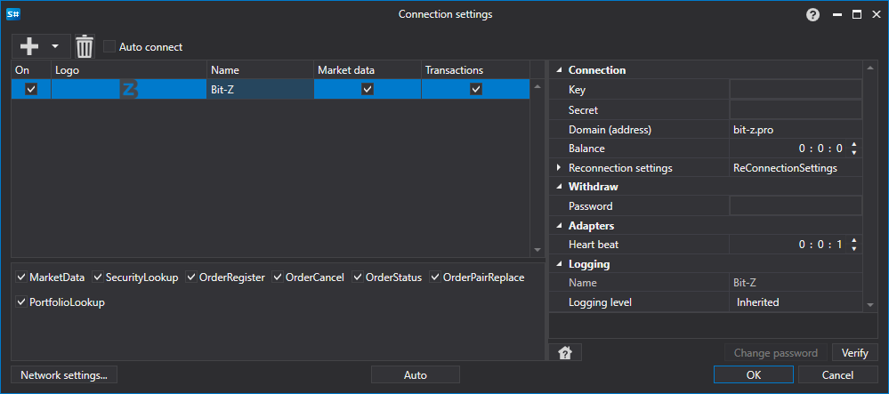
Task: Select the Domain (address) property label
Action: (x=610, y=129)
